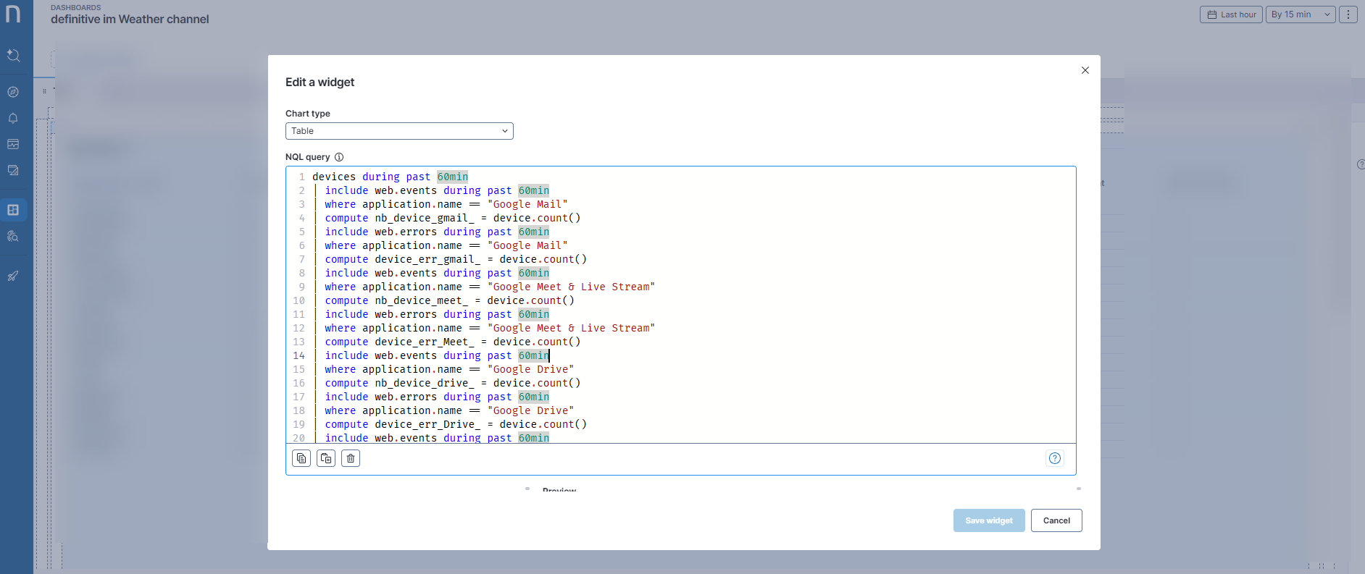The width and height of the screenshot is (1365, 574).
Task: Select the dashboards grid icon in sidebar
Action: pos(13,210)
